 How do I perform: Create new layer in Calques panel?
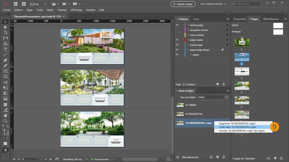[x=217, y=84]
